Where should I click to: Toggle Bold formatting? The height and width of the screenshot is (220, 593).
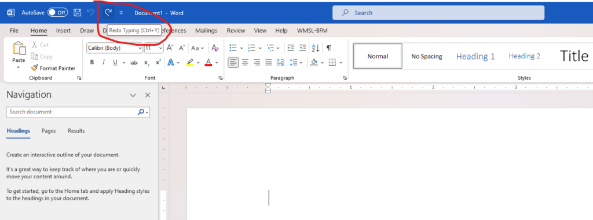(x=92, y=63)
